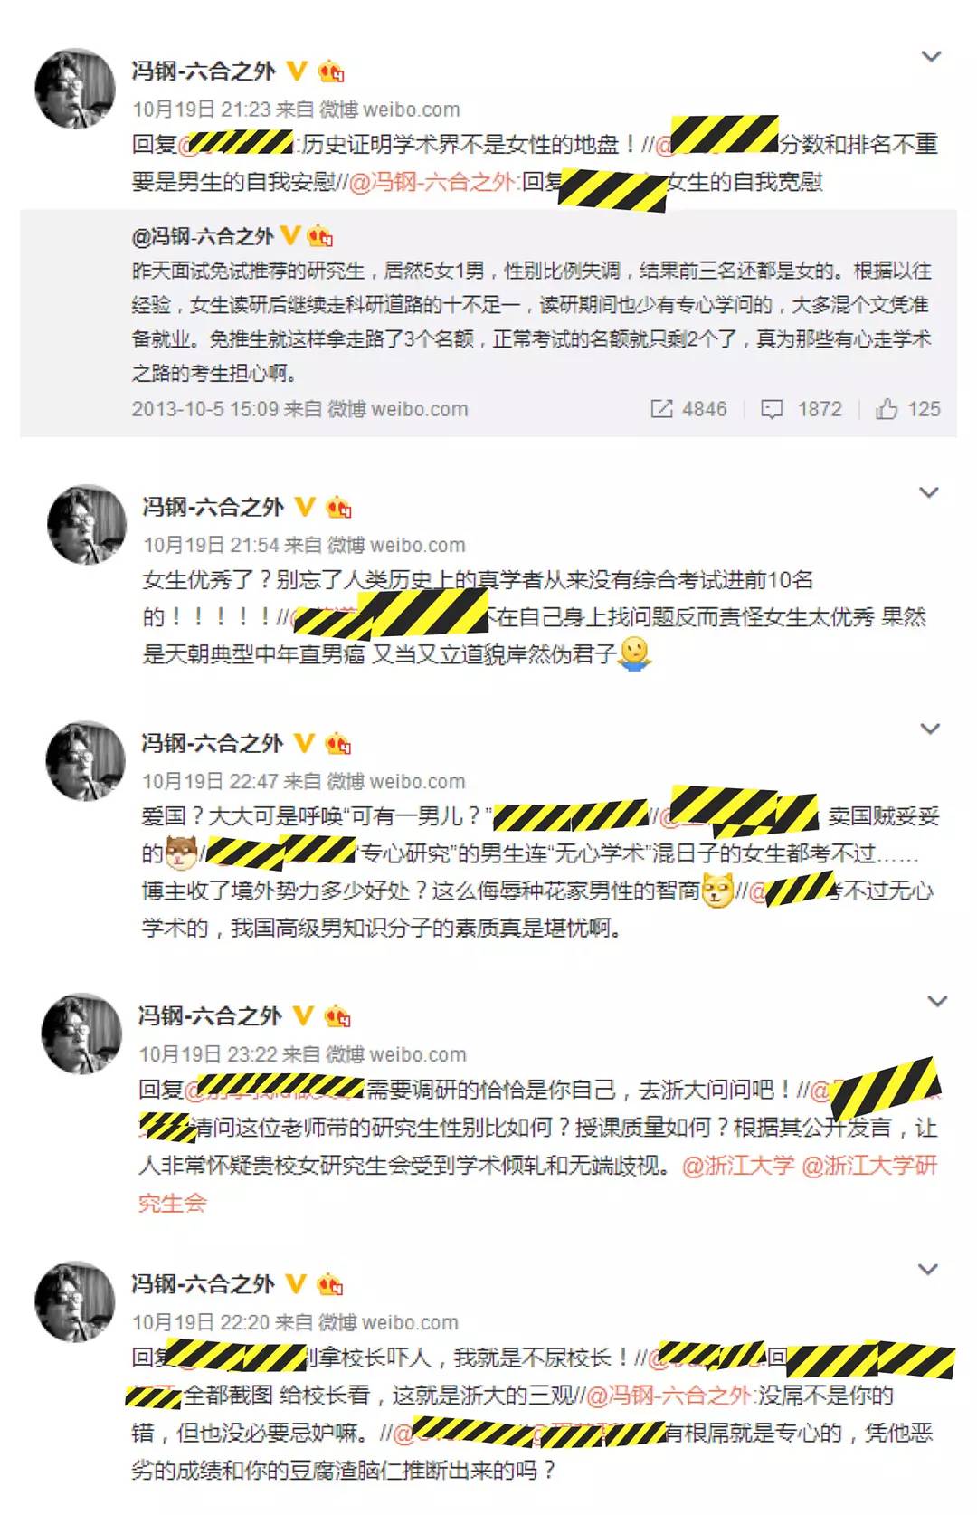The image size is (977, 1515).
Task: Click repost icon showing 4846
Action: [661, 409]
